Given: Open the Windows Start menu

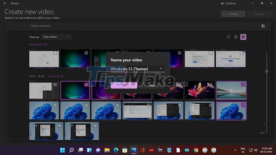Looking at the screenshot, I should [62, 150].
